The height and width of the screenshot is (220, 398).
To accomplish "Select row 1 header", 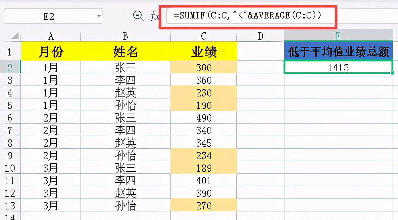I will coord(10,52).
